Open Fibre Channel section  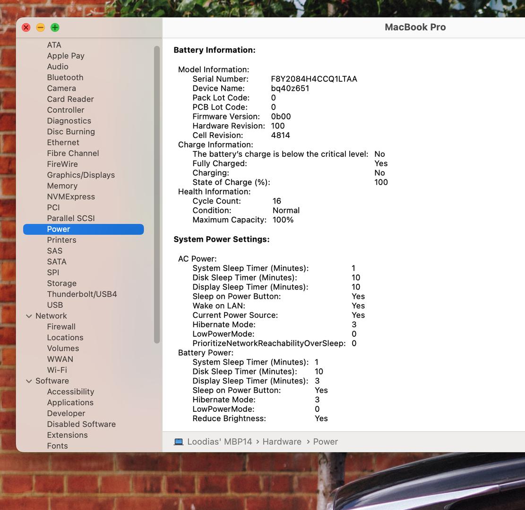(x=73, y=153)
